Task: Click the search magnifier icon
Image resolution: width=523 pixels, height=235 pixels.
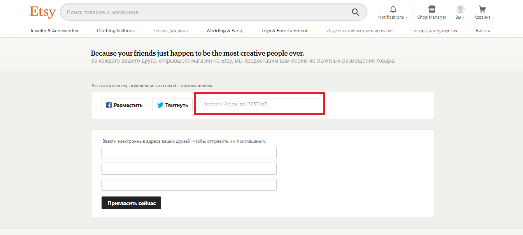Action: [355, 12]
